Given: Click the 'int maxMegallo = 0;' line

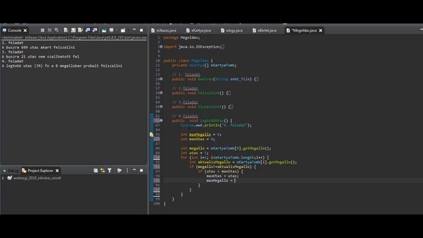Looking at the screenshot, I should tap(201, 134).
